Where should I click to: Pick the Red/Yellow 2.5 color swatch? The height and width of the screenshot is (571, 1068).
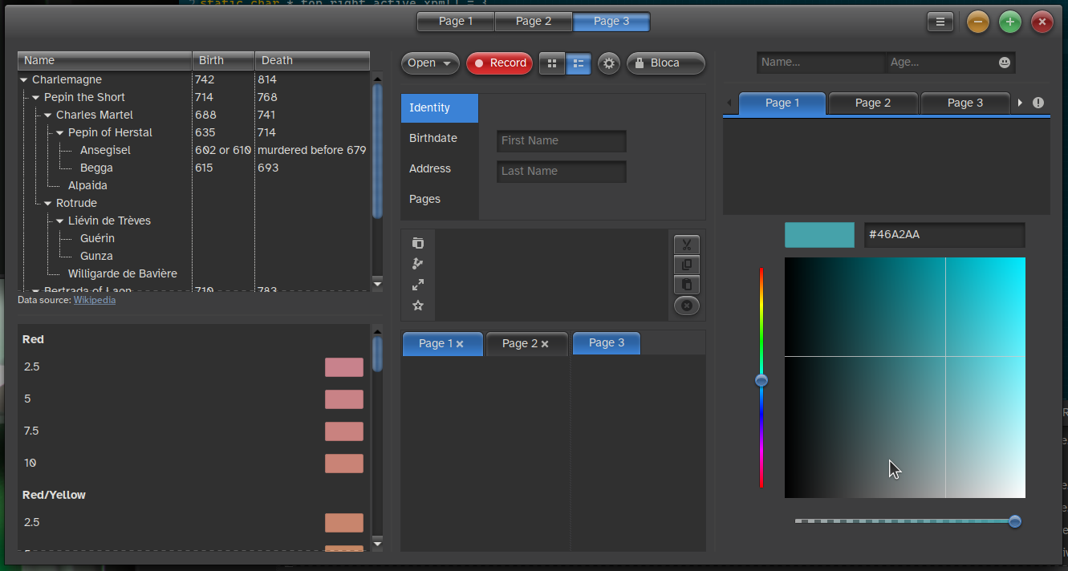tap(344, 523)
